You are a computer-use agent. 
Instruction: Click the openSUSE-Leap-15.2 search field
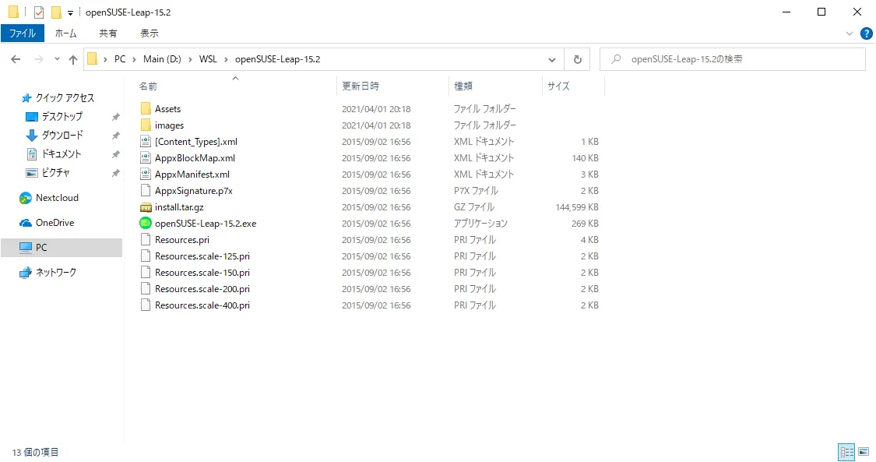[x=733, y=59]
